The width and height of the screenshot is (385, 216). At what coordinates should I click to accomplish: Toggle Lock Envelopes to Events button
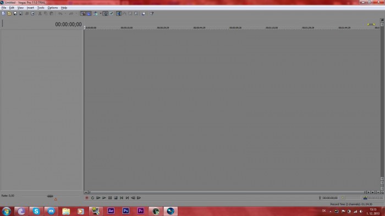point(106,14)
